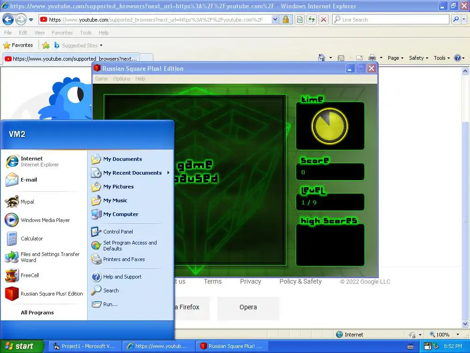Click the Internet Explorer Forward arrow
The image size is (470, 353).
tap(21, 20)
